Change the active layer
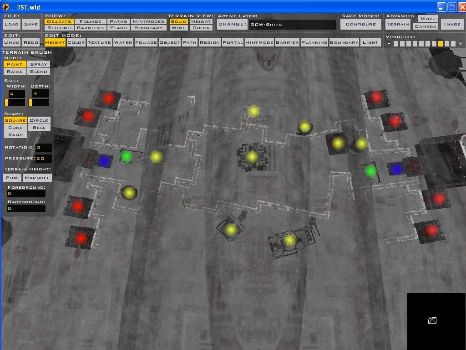The image size is (466, 350). pyautogui.click(x=233, y=25)
